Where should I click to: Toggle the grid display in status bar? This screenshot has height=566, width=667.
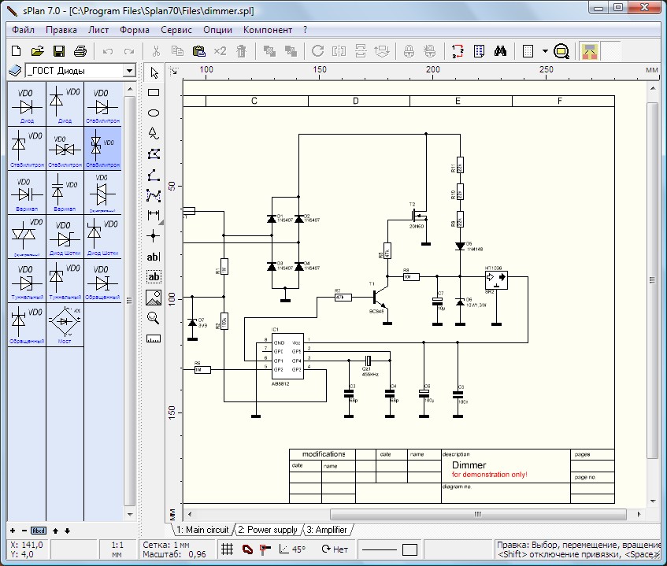tap(227, 549)
